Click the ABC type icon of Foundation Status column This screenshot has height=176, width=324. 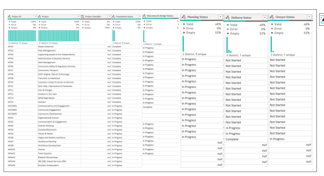(113, 16)
